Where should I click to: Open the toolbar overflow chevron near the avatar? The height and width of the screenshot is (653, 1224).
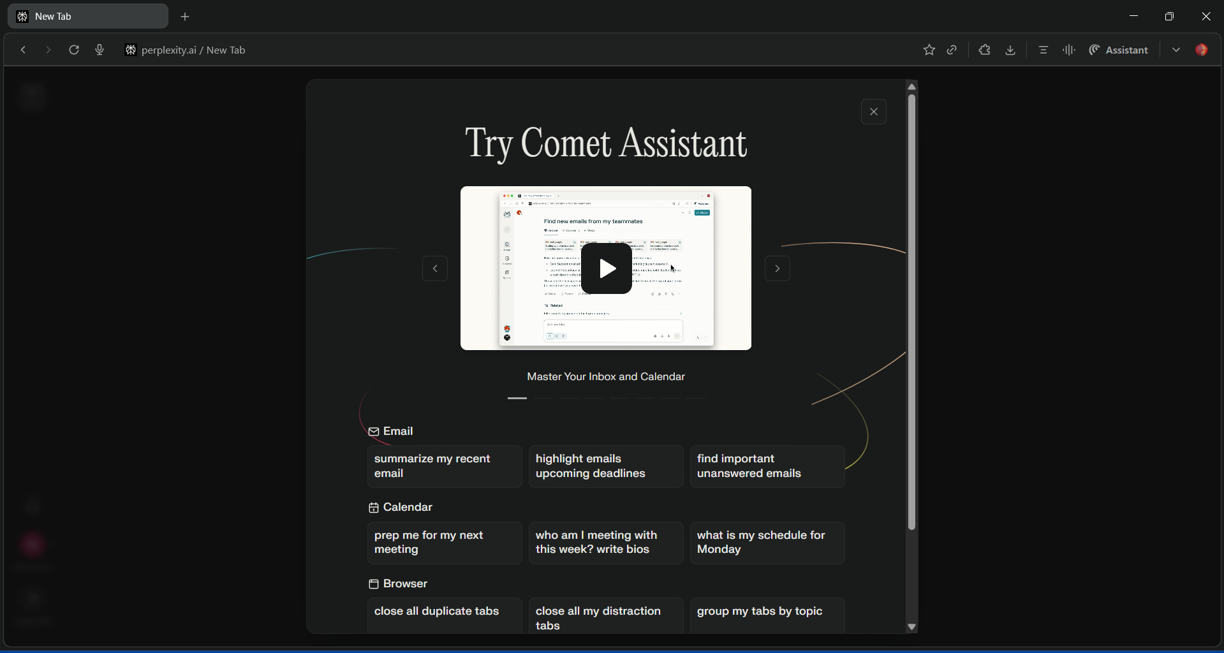1176,50
